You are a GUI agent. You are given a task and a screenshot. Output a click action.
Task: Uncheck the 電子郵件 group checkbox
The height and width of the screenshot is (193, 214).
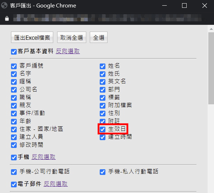(14, 184)
